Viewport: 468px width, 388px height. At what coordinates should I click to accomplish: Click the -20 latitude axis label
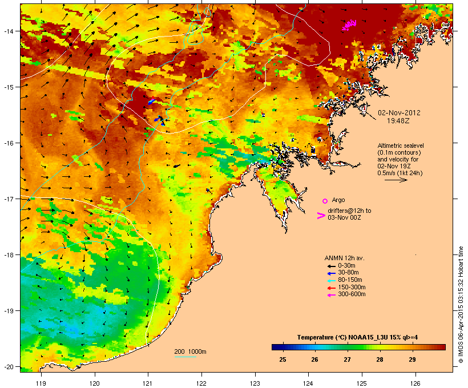(x=9, y=367)
